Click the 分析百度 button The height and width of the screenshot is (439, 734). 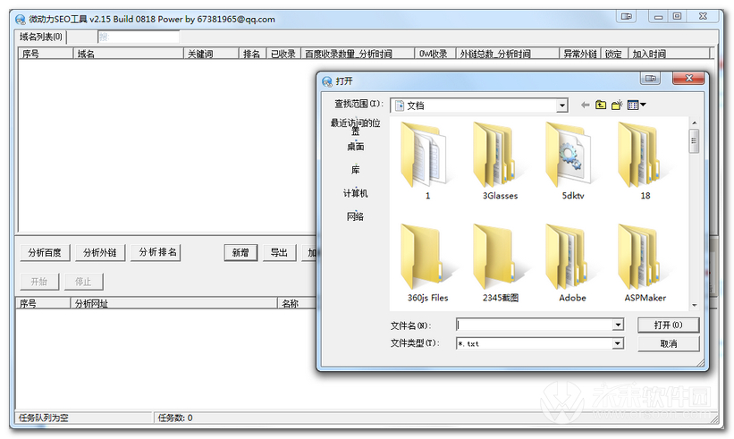[45, 253]
